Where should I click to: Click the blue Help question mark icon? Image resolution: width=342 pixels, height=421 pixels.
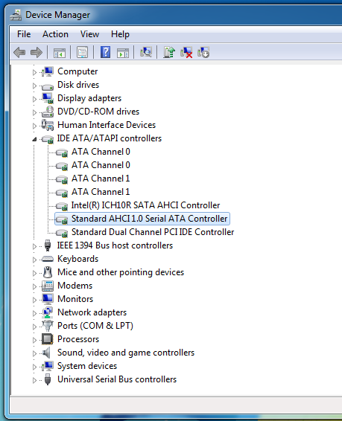pyautogui.click(x=105, y=52)
